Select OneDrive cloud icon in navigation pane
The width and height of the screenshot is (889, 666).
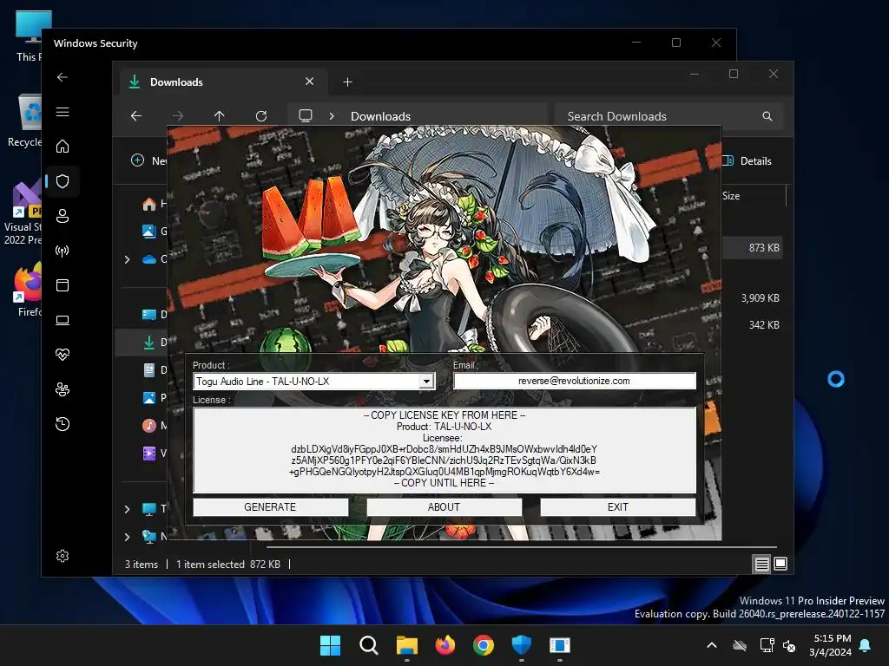pyautogui.click(x=149, y=259)
